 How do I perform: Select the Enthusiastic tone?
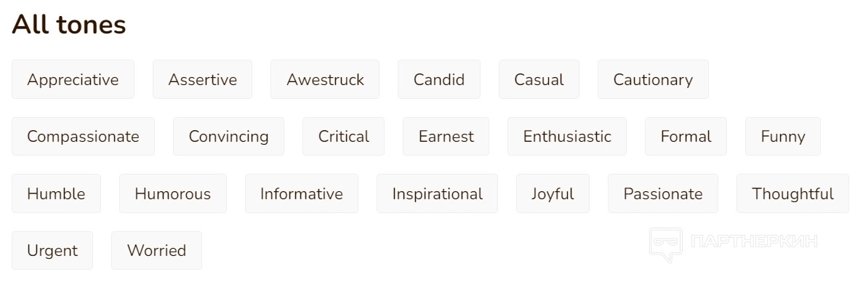pos(567,136)
